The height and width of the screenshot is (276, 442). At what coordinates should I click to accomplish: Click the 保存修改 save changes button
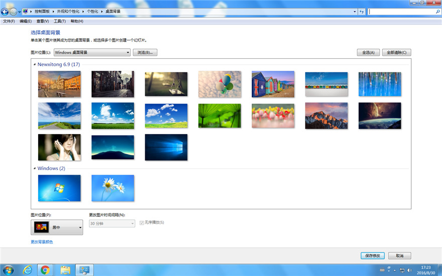tap(373, 256)
